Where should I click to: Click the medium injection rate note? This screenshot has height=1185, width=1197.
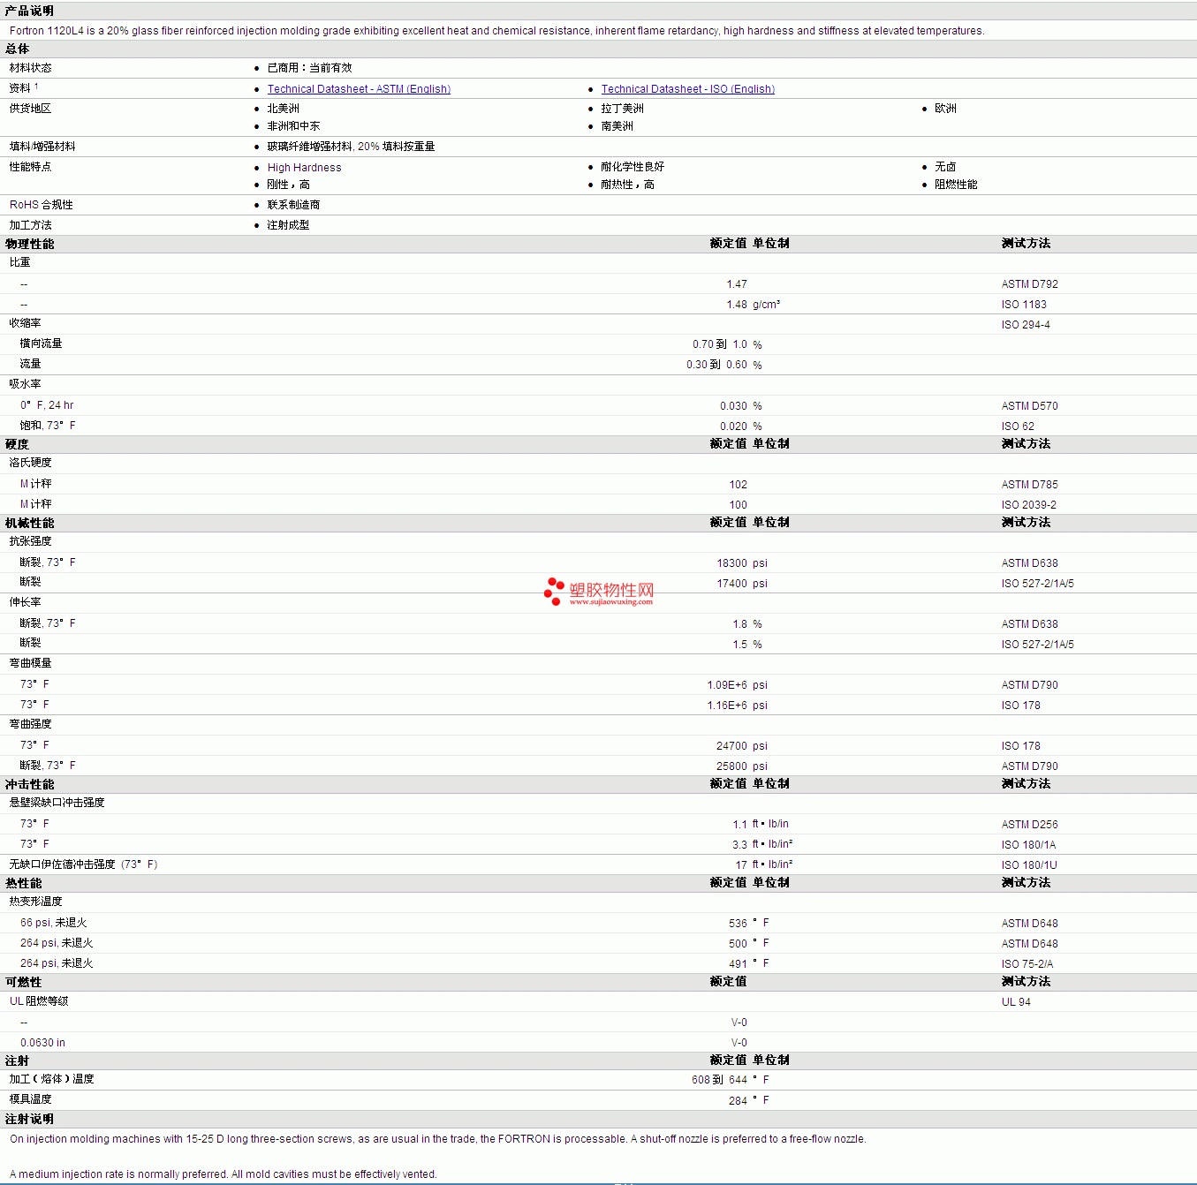pyautogui.click(x=223, y=1174)
